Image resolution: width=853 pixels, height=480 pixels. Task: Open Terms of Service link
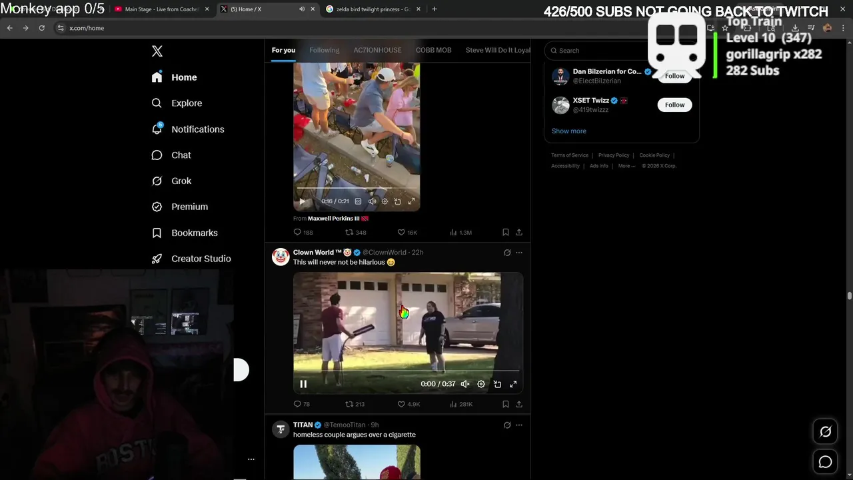click(x=569, y=155)
